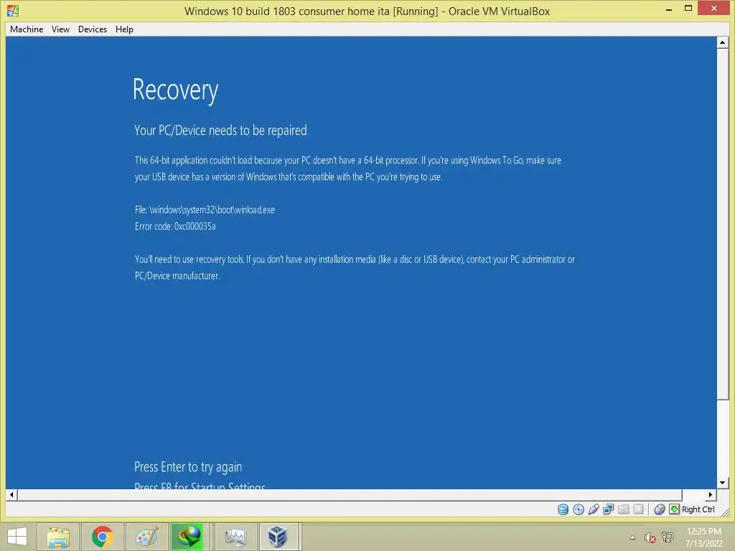The image size is (735, 551).
Task: Click the Error code 0xc000035a line
Action: (x=175, y=226)
